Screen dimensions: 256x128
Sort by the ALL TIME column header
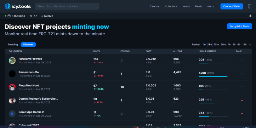178,51
